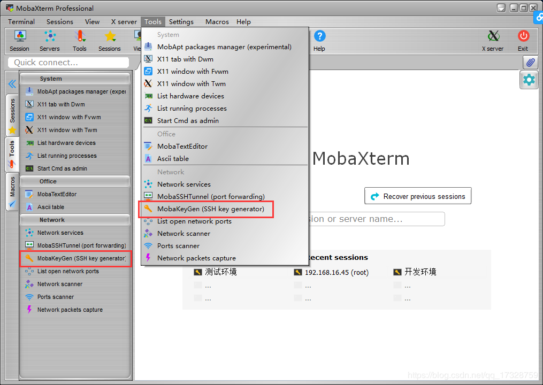Collapse the Office section header in sidebar
543x385 pixels.
[x=75, y=181]
